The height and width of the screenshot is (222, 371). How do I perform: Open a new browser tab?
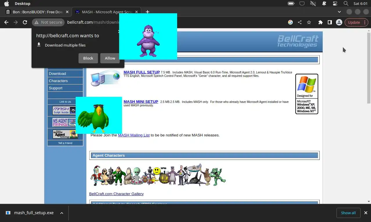[x=147, y=12]
